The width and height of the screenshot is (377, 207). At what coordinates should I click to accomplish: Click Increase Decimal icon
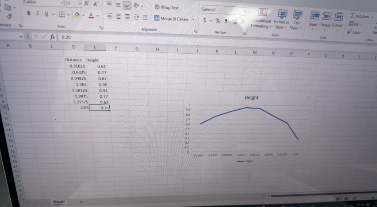tap(234, 22)
